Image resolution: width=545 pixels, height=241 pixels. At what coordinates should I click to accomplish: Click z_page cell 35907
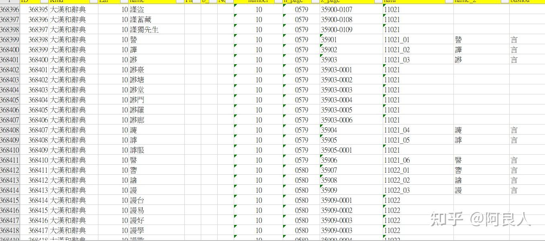(x=351, y=170)
